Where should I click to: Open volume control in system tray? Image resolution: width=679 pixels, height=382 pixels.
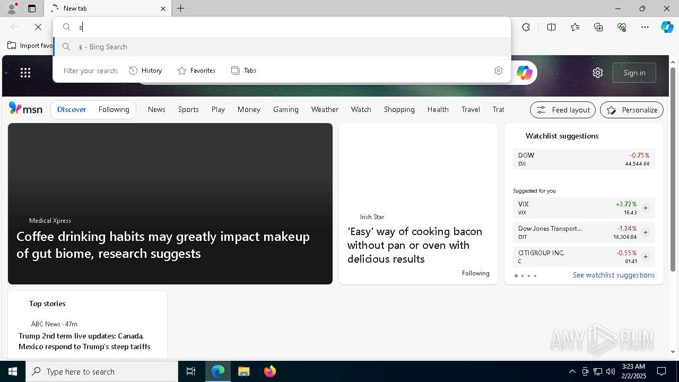610,371
